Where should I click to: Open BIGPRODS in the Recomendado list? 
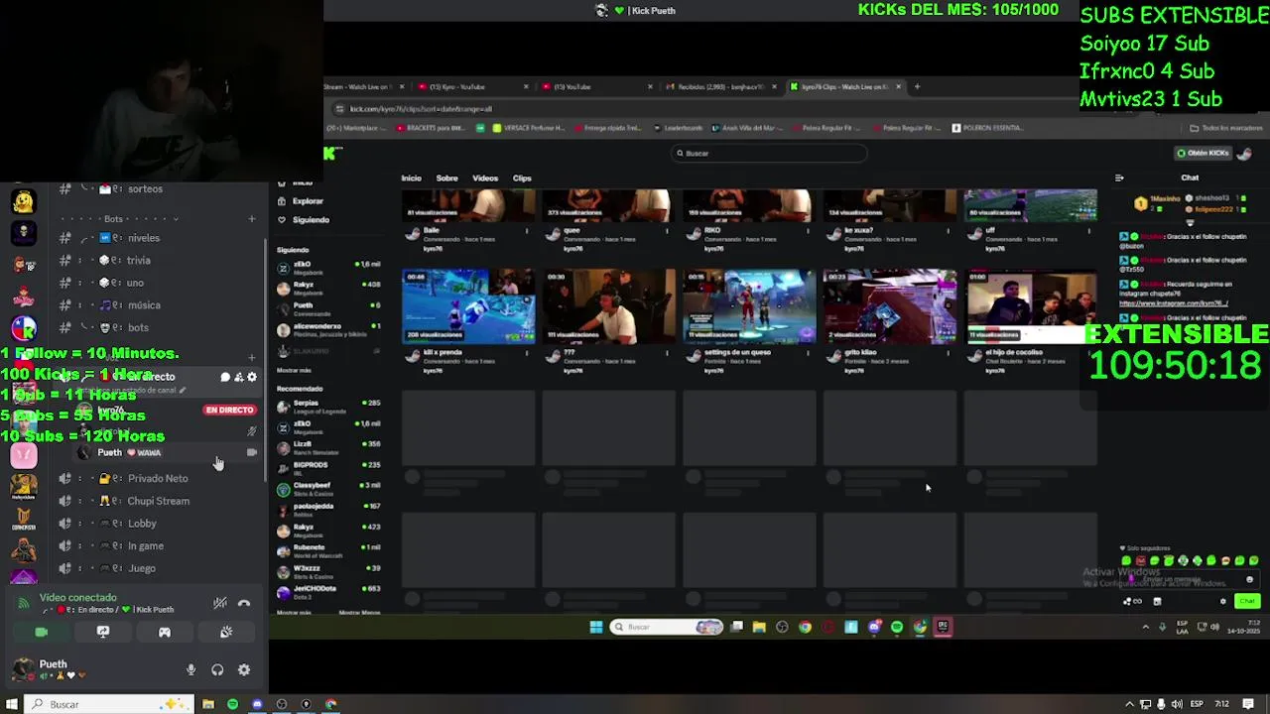tap(328, 468)
